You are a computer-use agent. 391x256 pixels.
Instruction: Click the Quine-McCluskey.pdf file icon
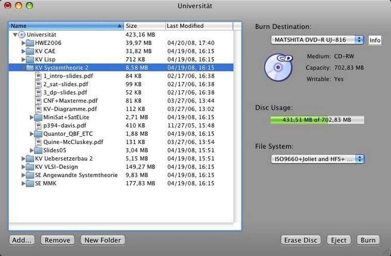tap(39, 142)
